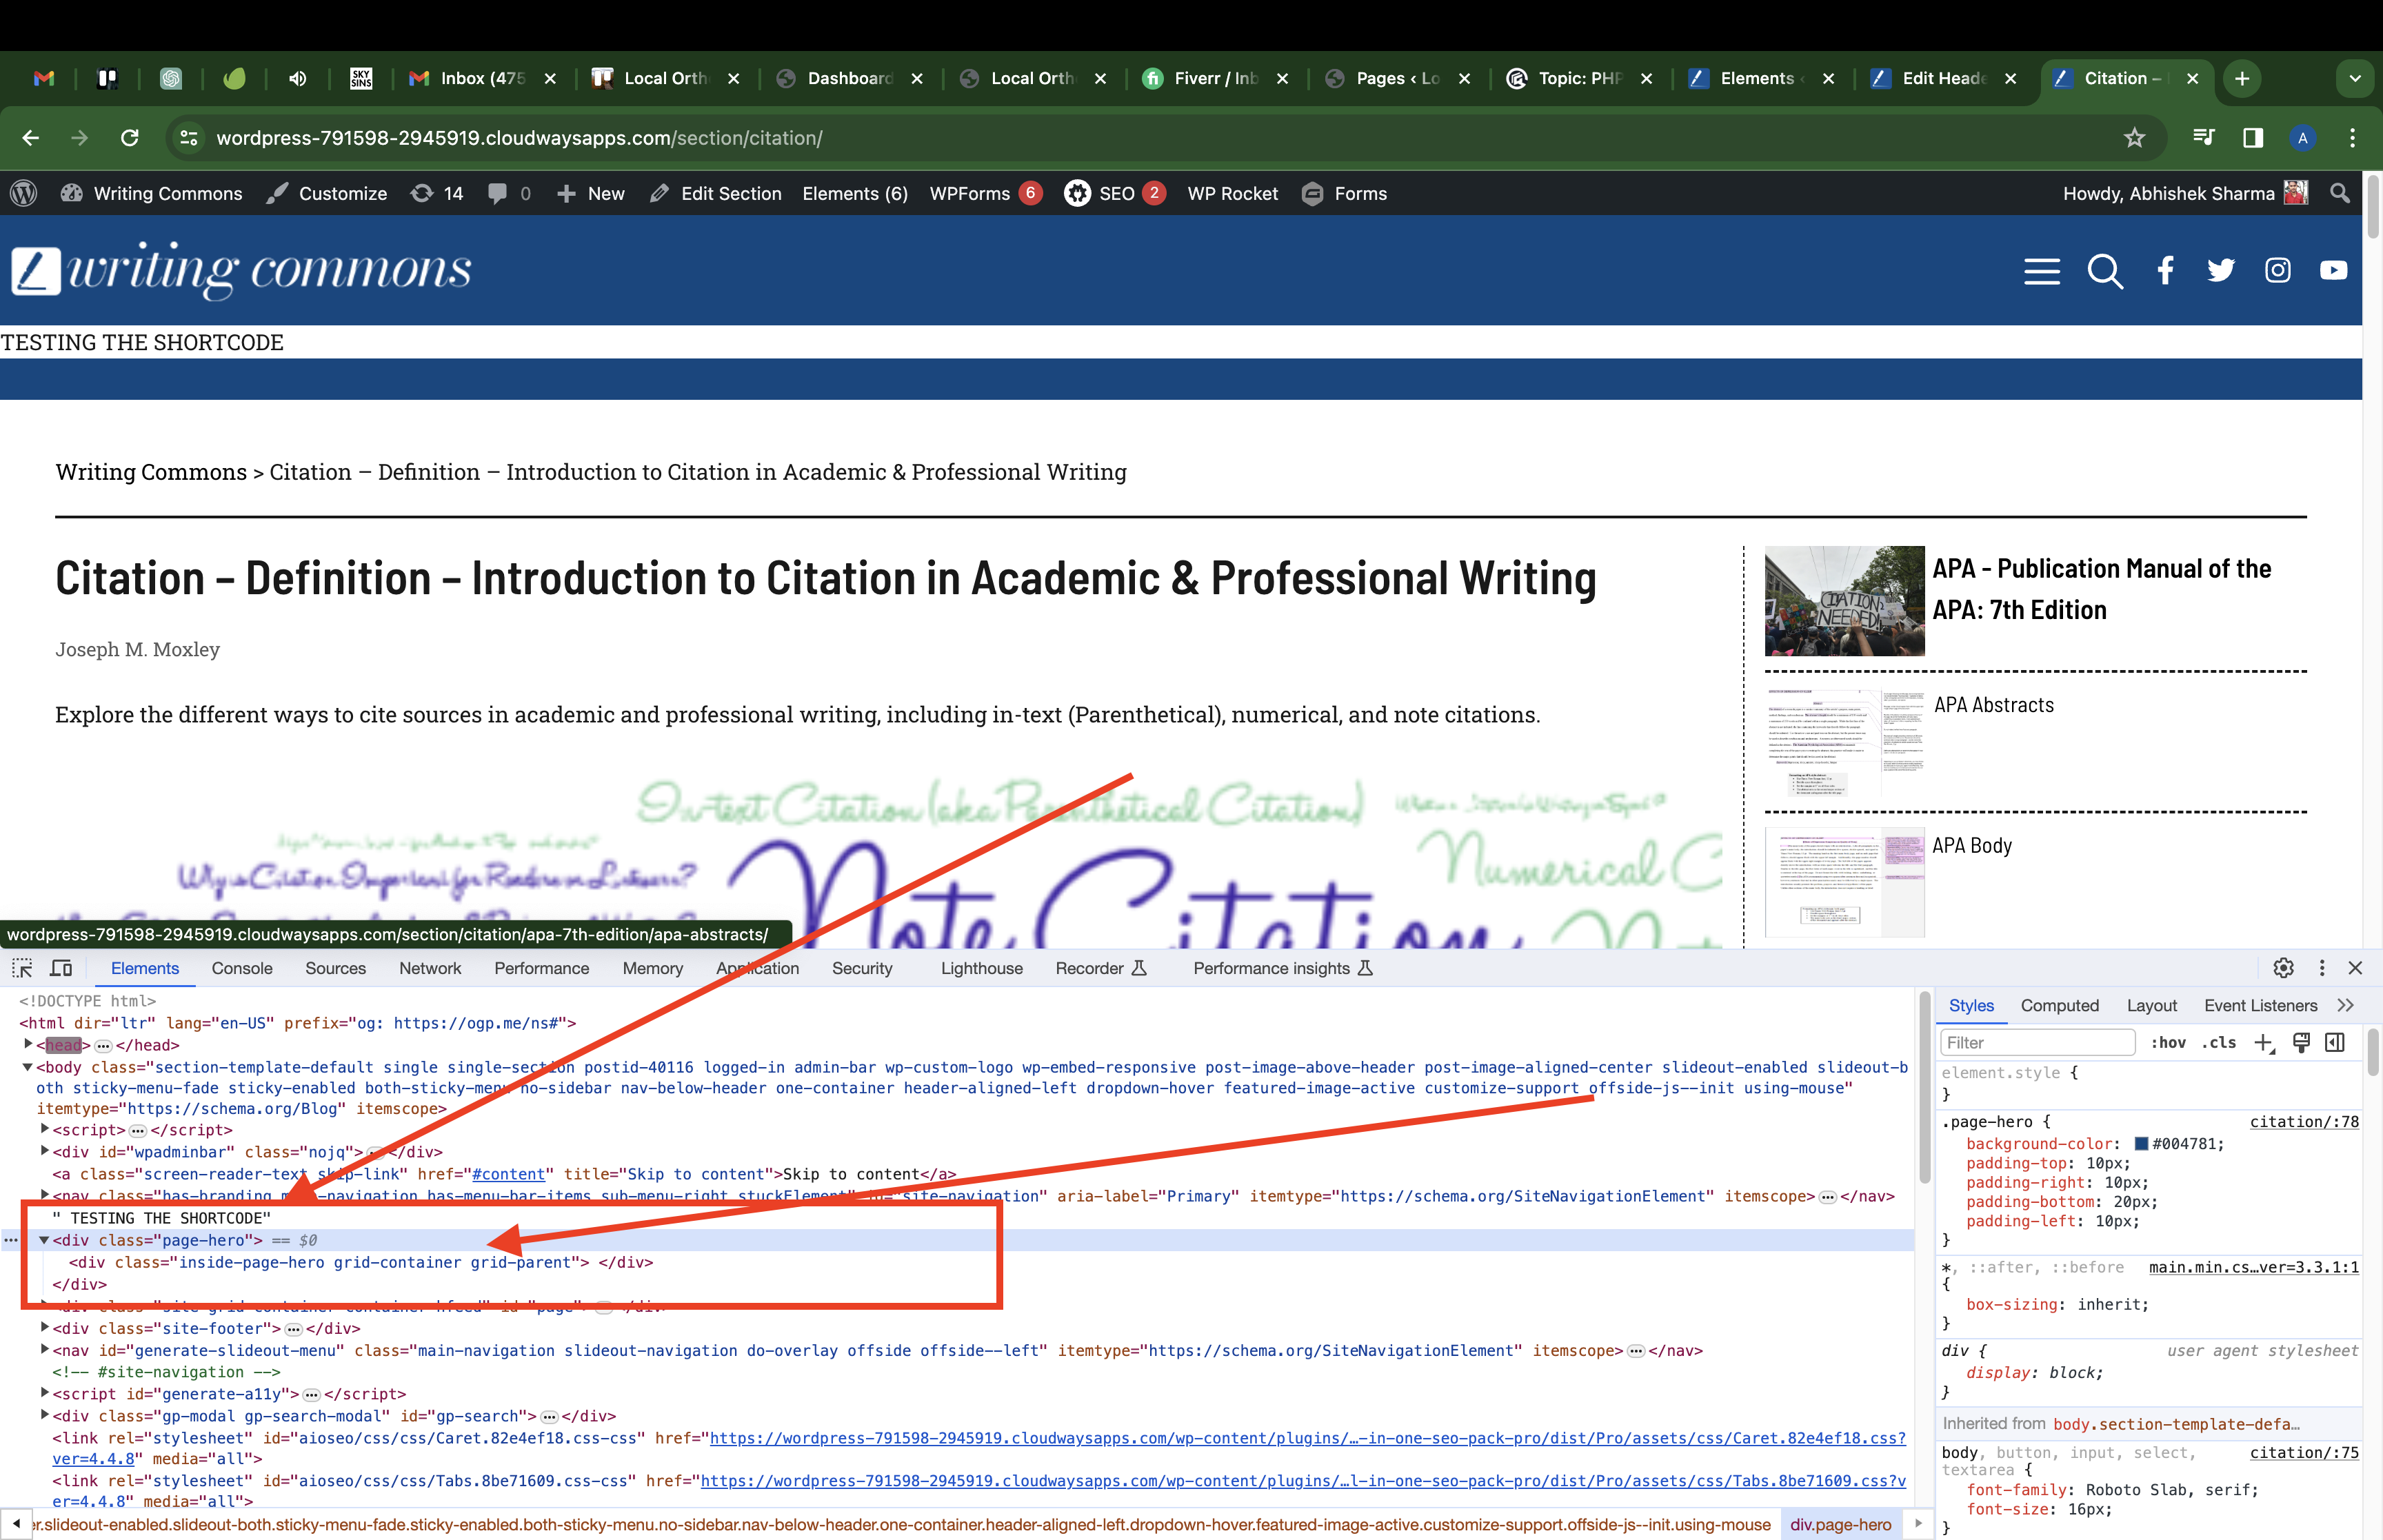This screenshot has width=2383, height=1540.
Task: Open DevTools more options menu
Action: click(x=2322, y=968)
